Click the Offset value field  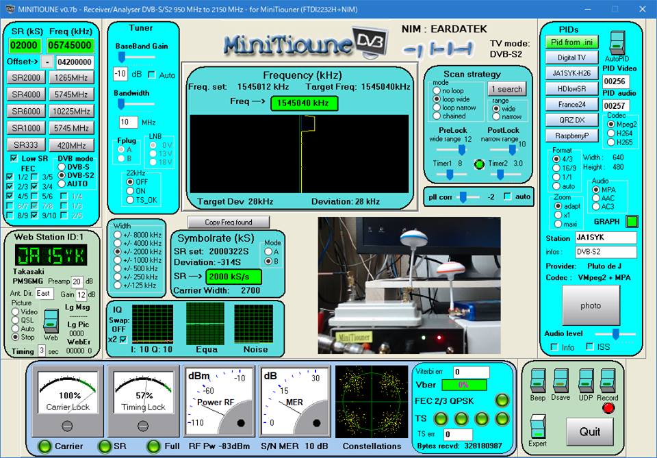point(75,62)
